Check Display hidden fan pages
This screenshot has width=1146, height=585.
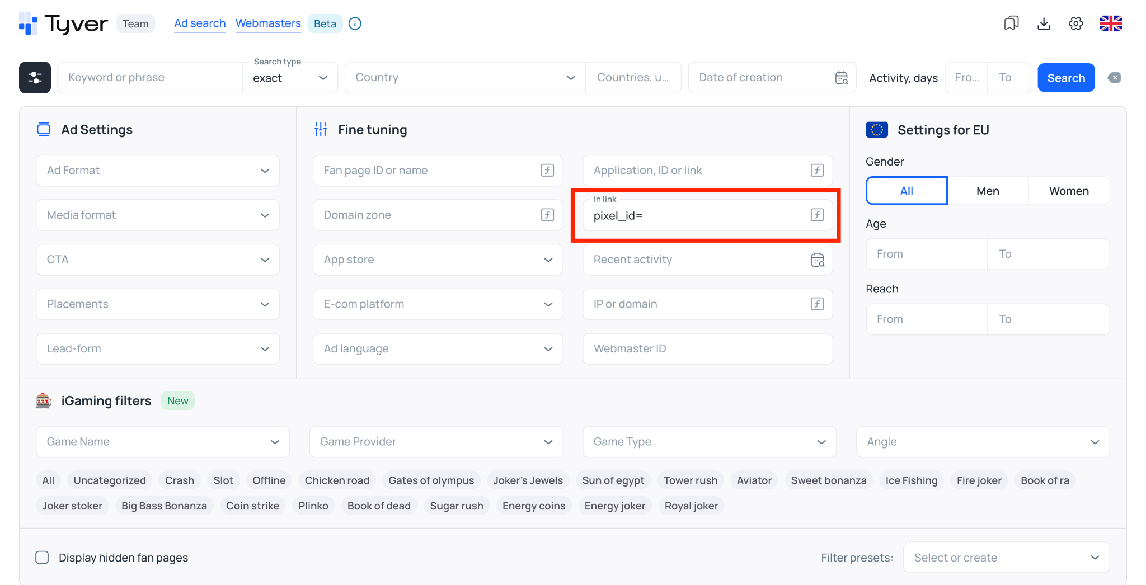(42, 558)
